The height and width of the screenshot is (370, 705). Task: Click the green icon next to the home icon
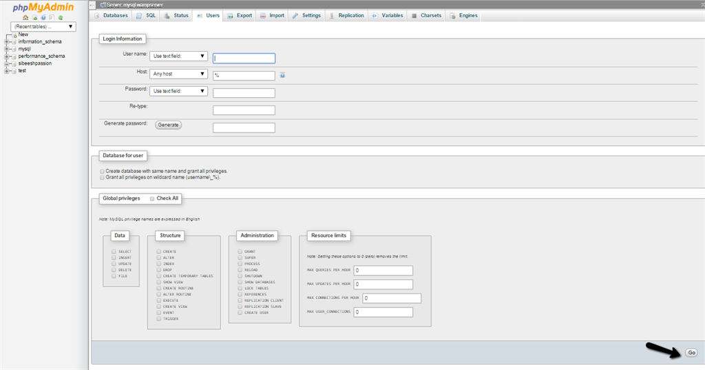pyautogui.click(x=34, y=17)
